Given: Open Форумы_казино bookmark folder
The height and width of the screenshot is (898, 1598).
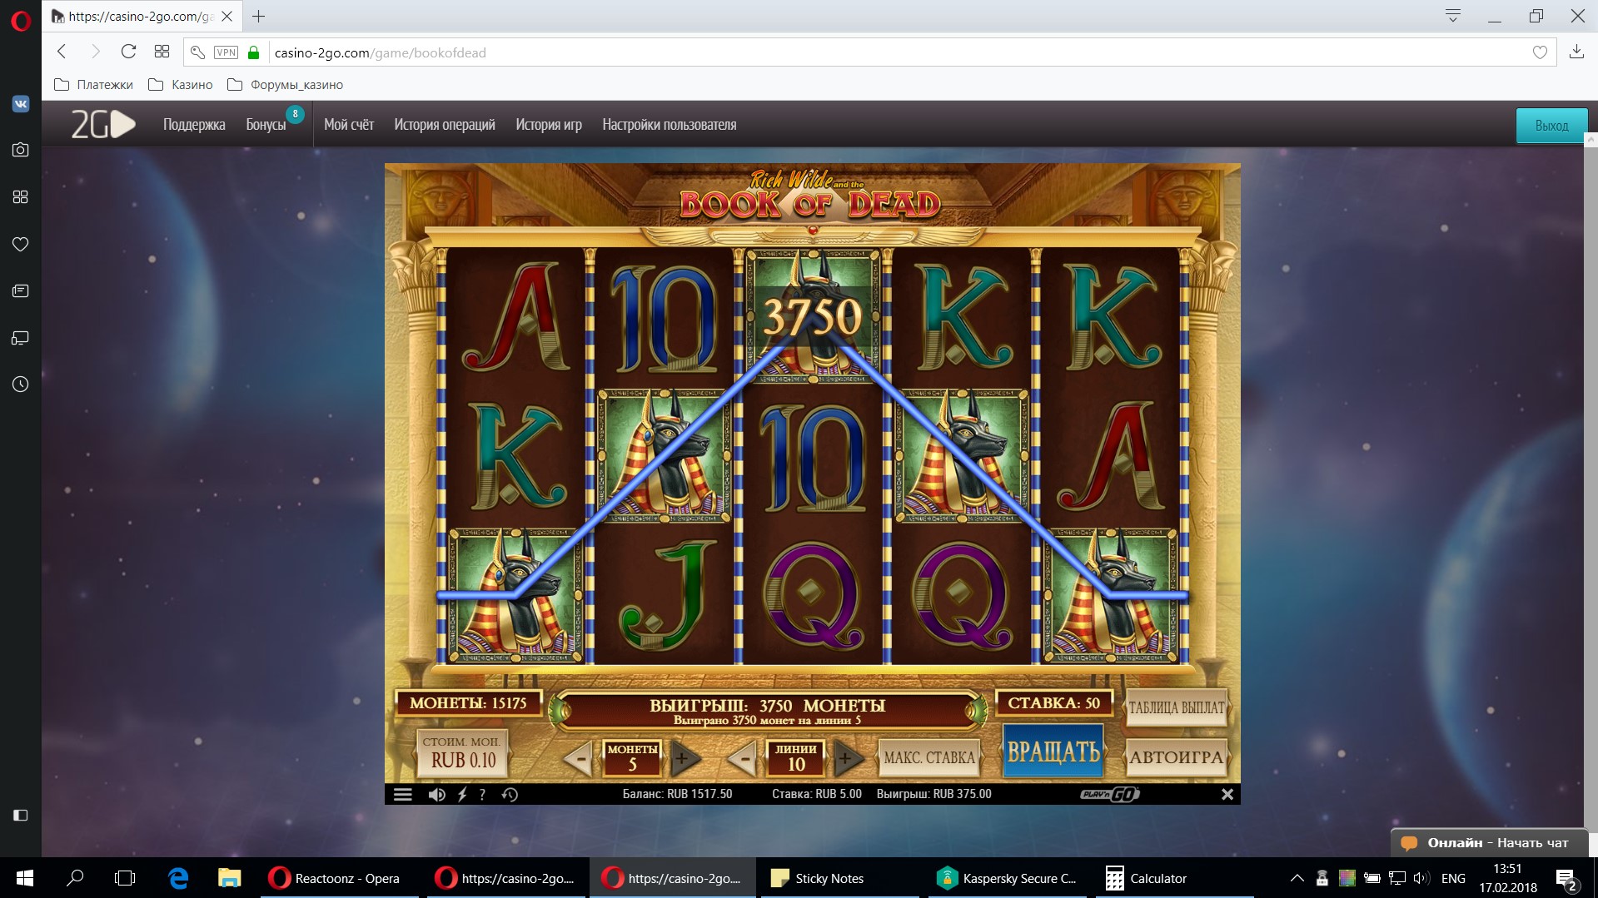Looking at the screenshot, I should (285, 85).
